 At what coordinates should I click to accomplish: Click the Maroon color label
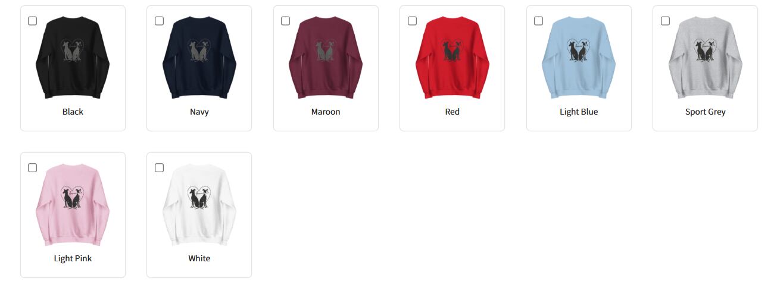coord(326,112)
